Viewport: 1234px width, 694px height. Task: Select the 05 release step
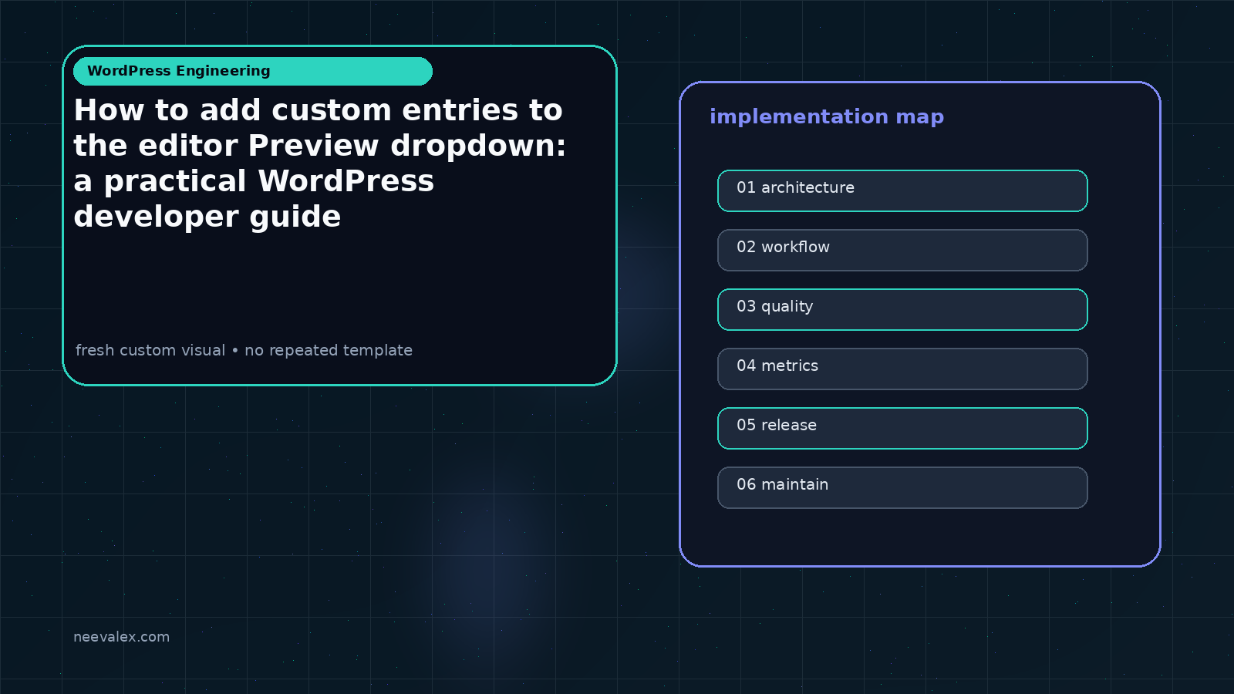(x=902, y=428)
